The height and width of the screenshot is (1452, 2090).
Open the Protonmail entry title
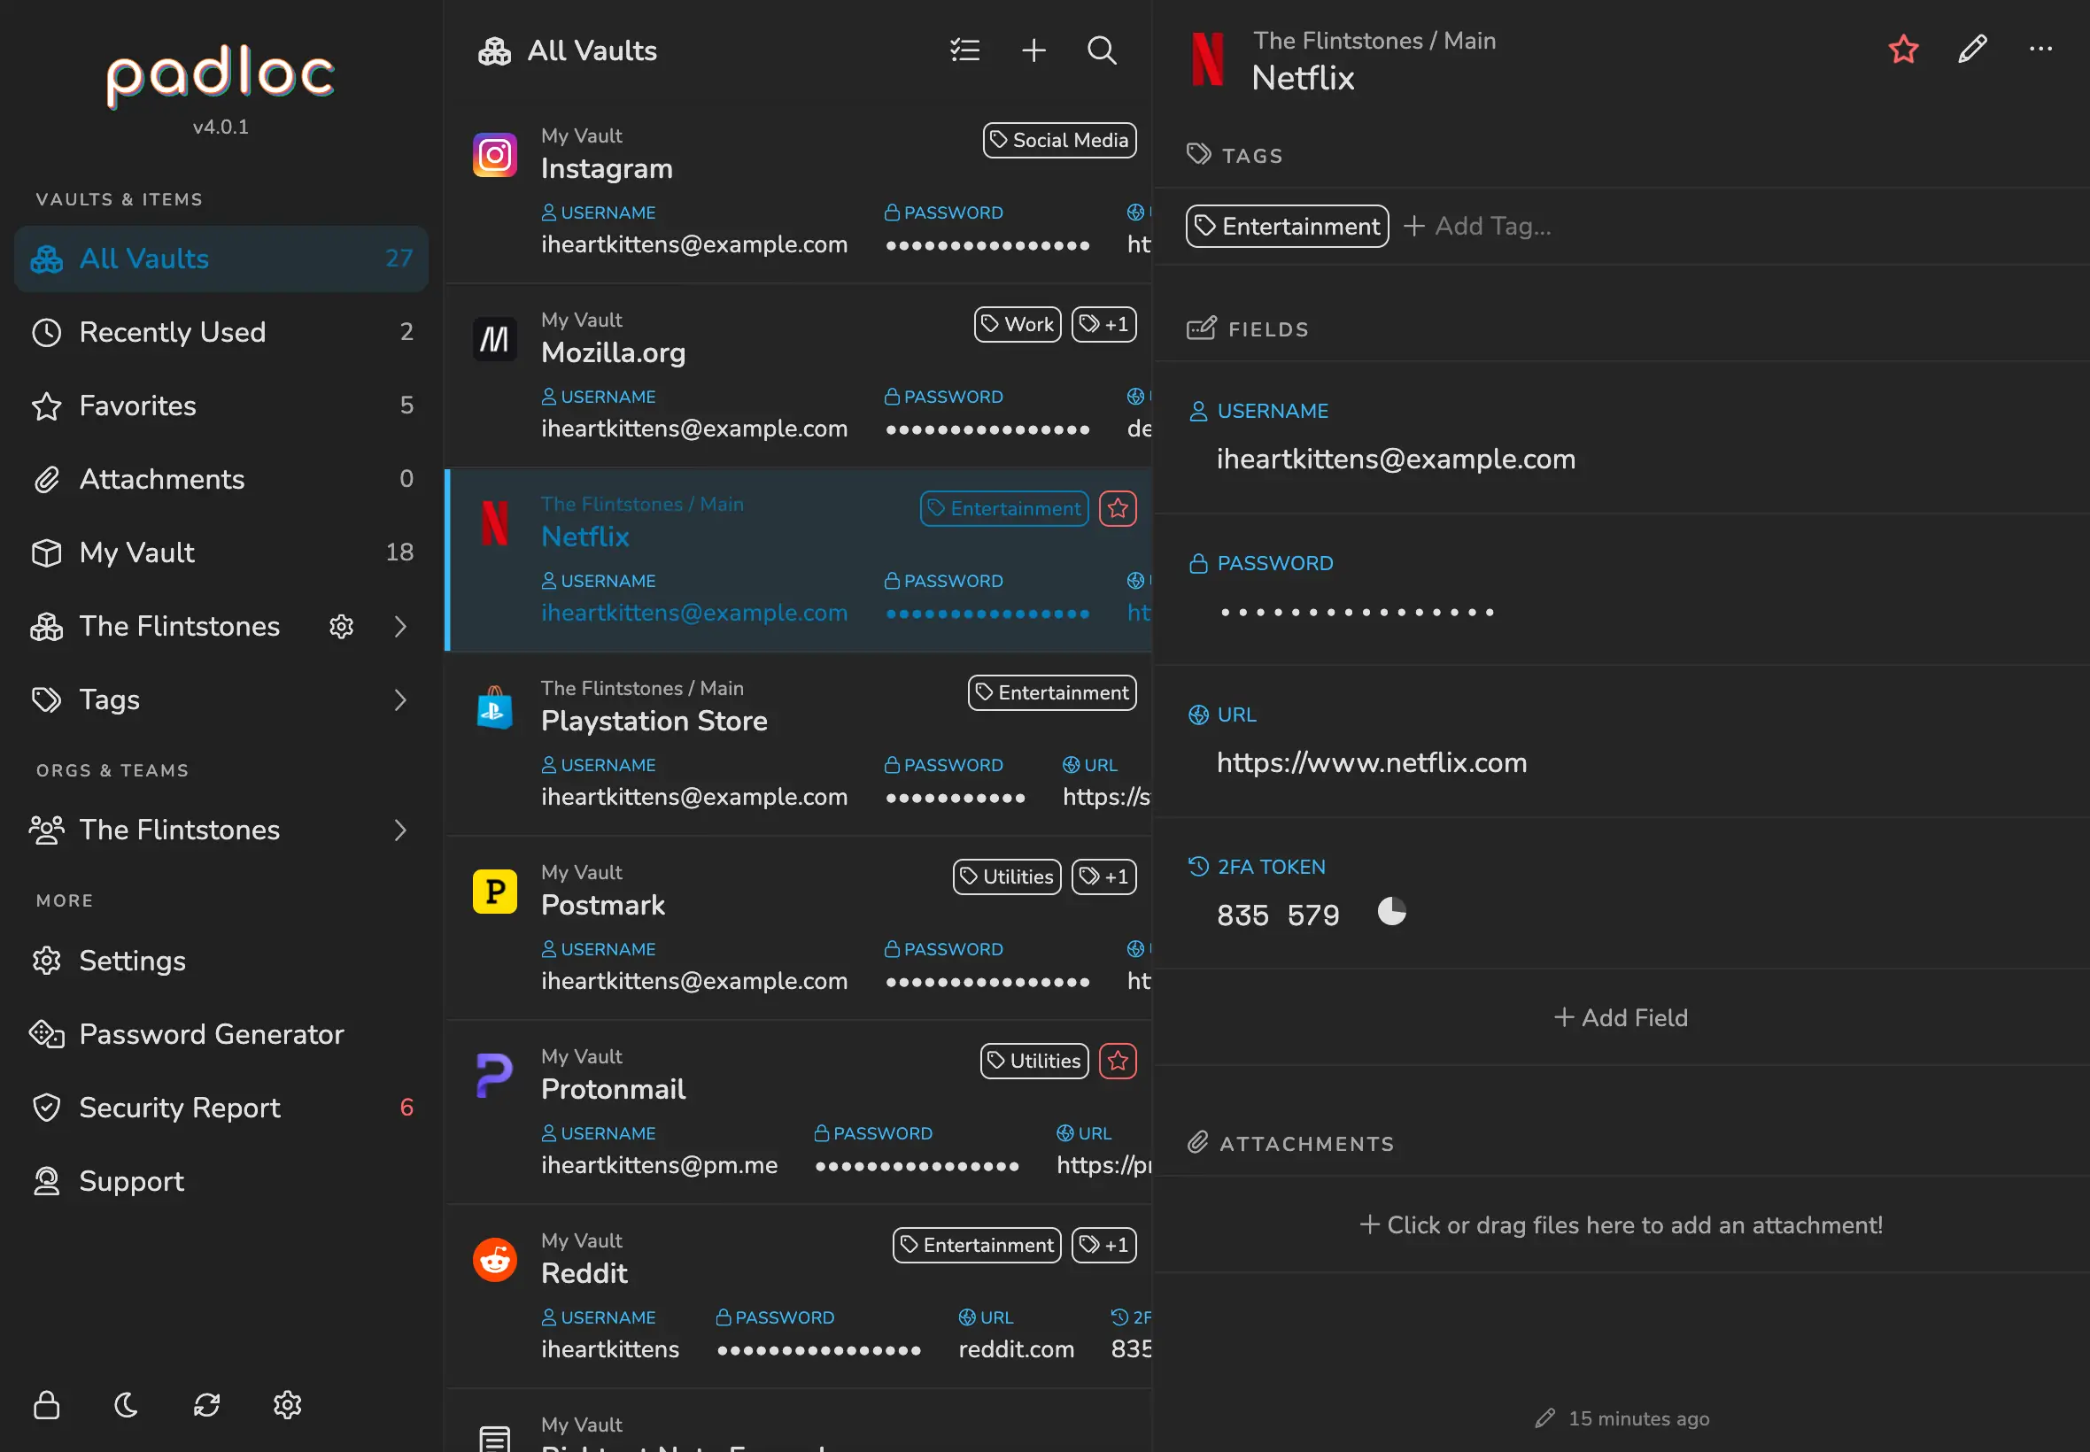[x=613, y=1089]
